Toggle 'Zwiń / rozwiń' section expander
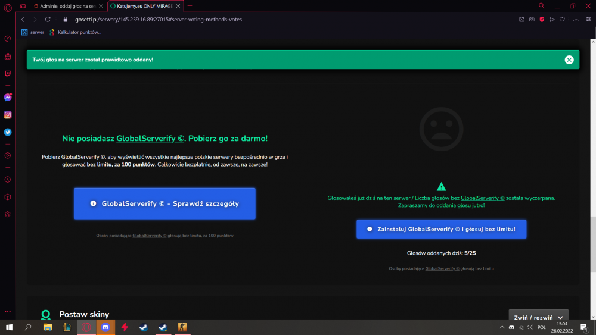The image size is (596, 335). 538,317
